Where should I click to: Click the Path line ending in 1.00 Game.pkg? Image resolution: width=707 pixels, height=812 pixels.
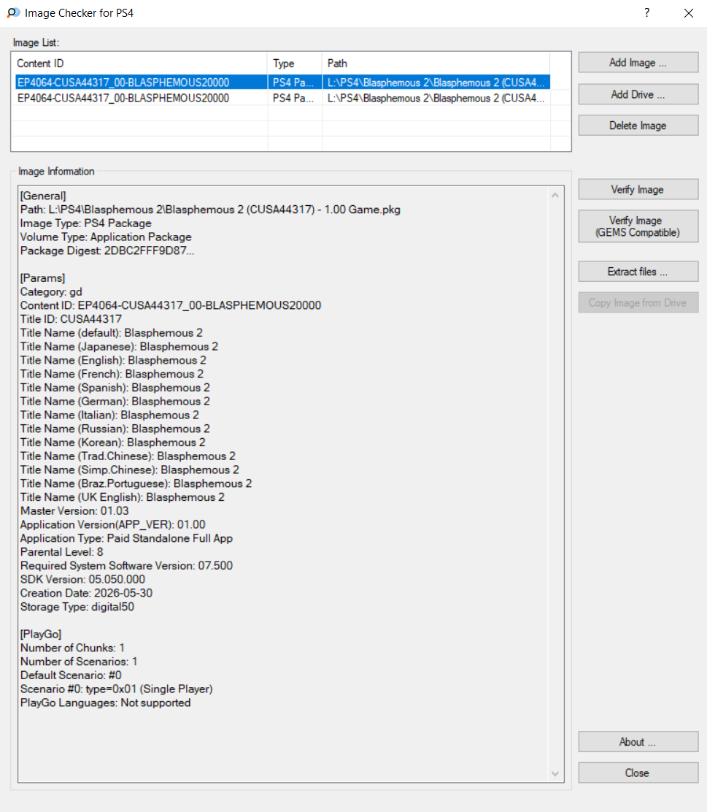coord(210,210)
